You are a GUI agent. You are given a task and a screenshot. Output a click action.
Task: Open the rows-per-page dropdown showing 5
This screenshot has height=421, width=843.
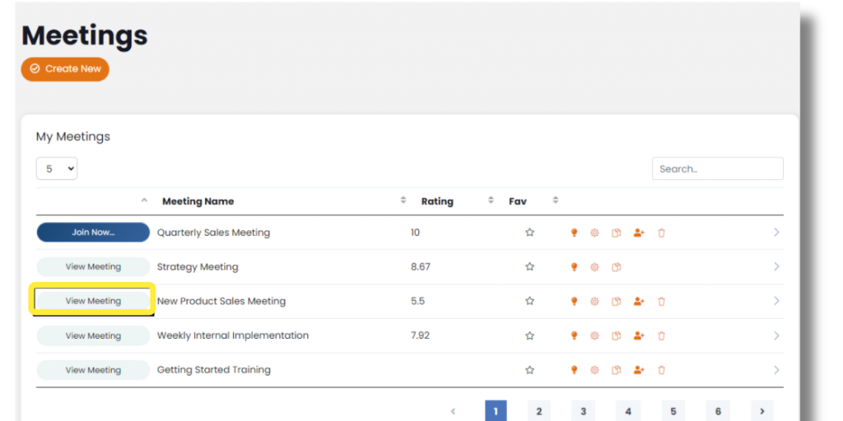click(x=57, y=169)
